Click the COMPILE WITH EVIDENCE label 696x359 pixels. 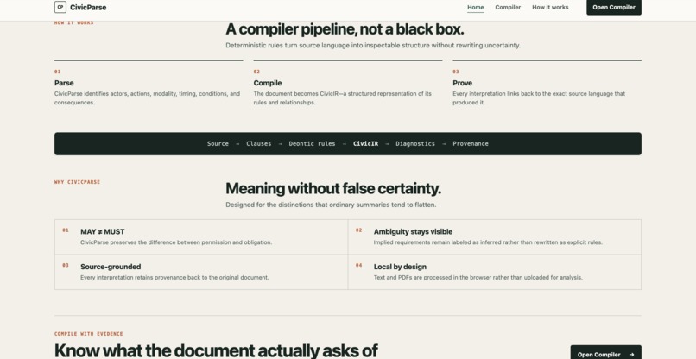tap(89, 334)
